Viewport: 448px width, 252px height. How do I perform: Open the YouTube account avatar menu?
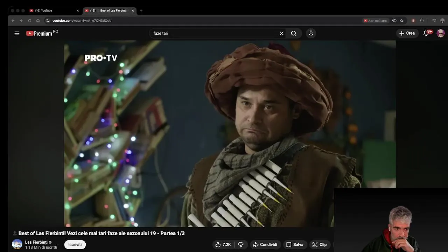tap(441, 33)
